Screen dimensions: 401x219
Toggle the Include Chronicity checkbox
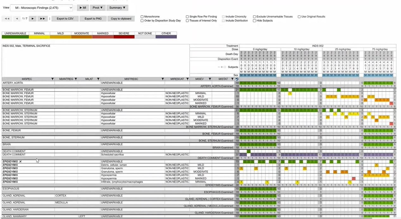tap(223, 17)
